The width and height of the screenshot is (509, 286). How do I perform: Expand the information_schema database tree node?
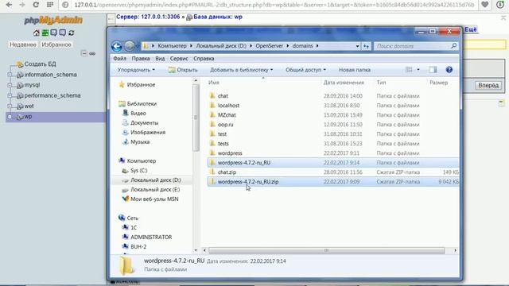click(x=10, y=75)
